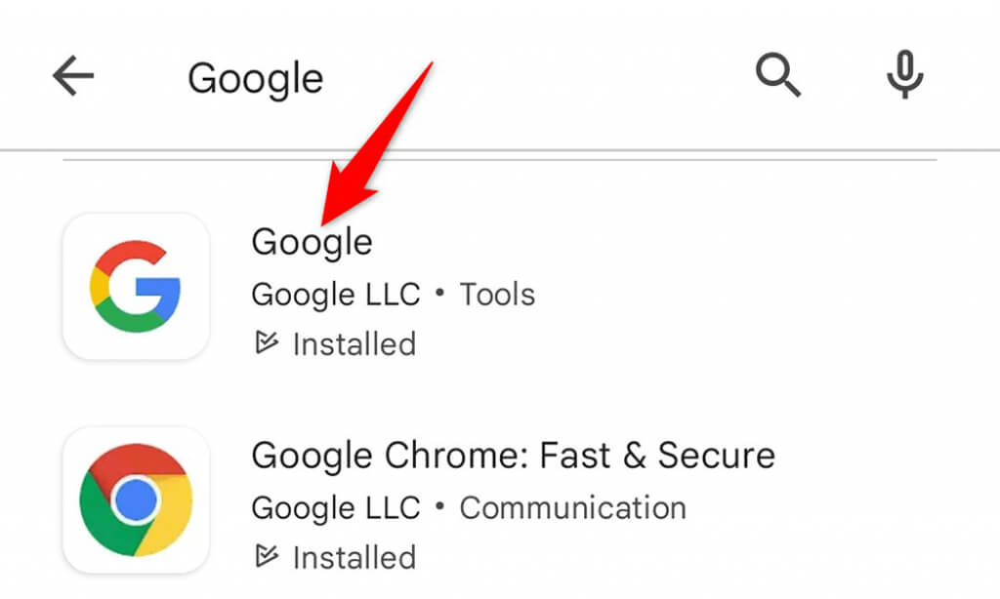Screen dimensions: 1000x599
Task: Start voice search with microphone icon
Action: (904, 76)
